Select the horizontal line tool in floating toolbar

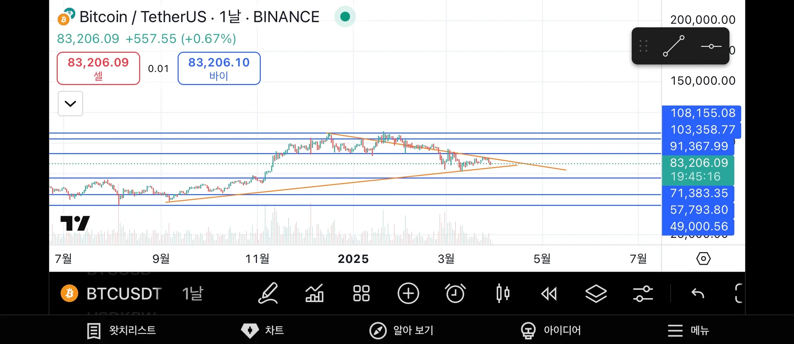711,46
